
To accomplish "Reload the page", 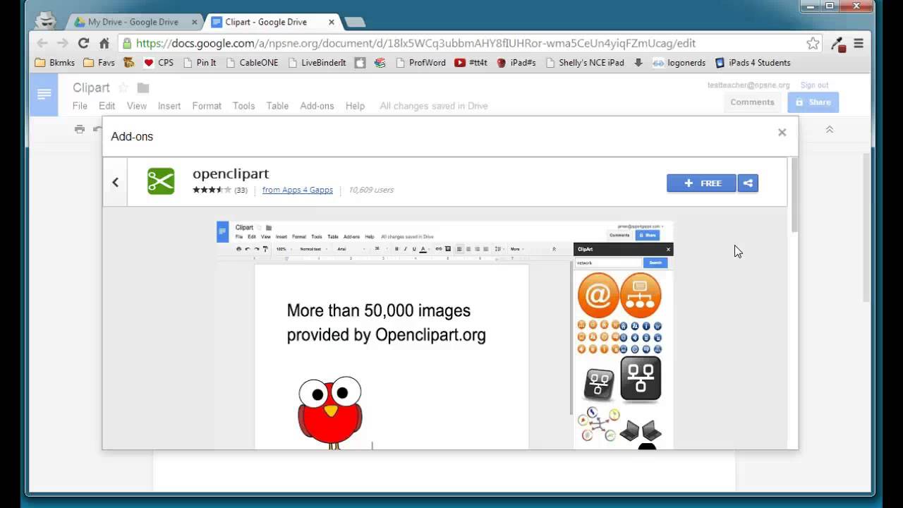I will 83,43.
